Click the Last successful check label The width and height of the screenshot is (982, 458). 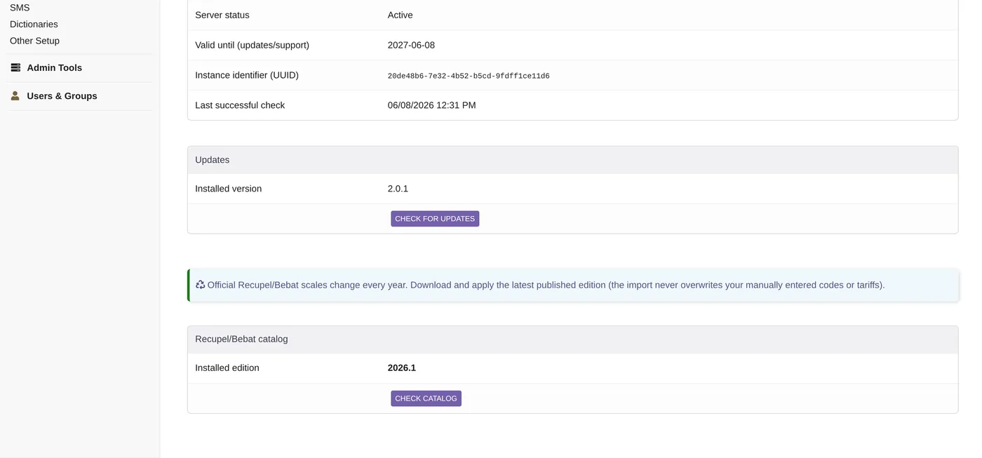[240, 105]
